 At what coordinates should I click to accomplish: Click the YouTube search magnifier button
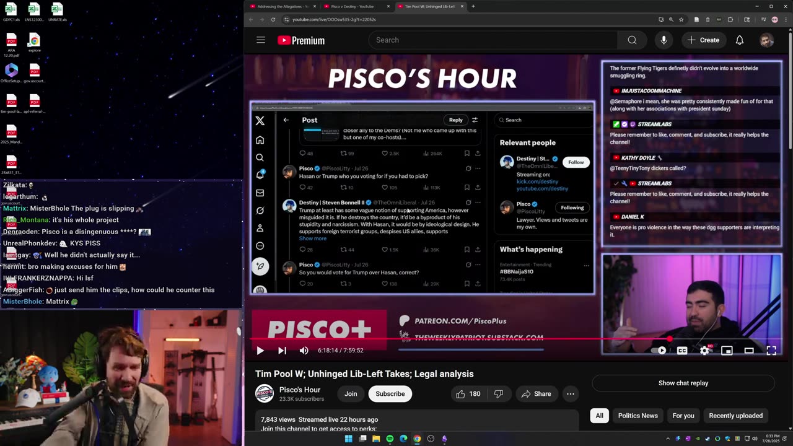point(632,40)
